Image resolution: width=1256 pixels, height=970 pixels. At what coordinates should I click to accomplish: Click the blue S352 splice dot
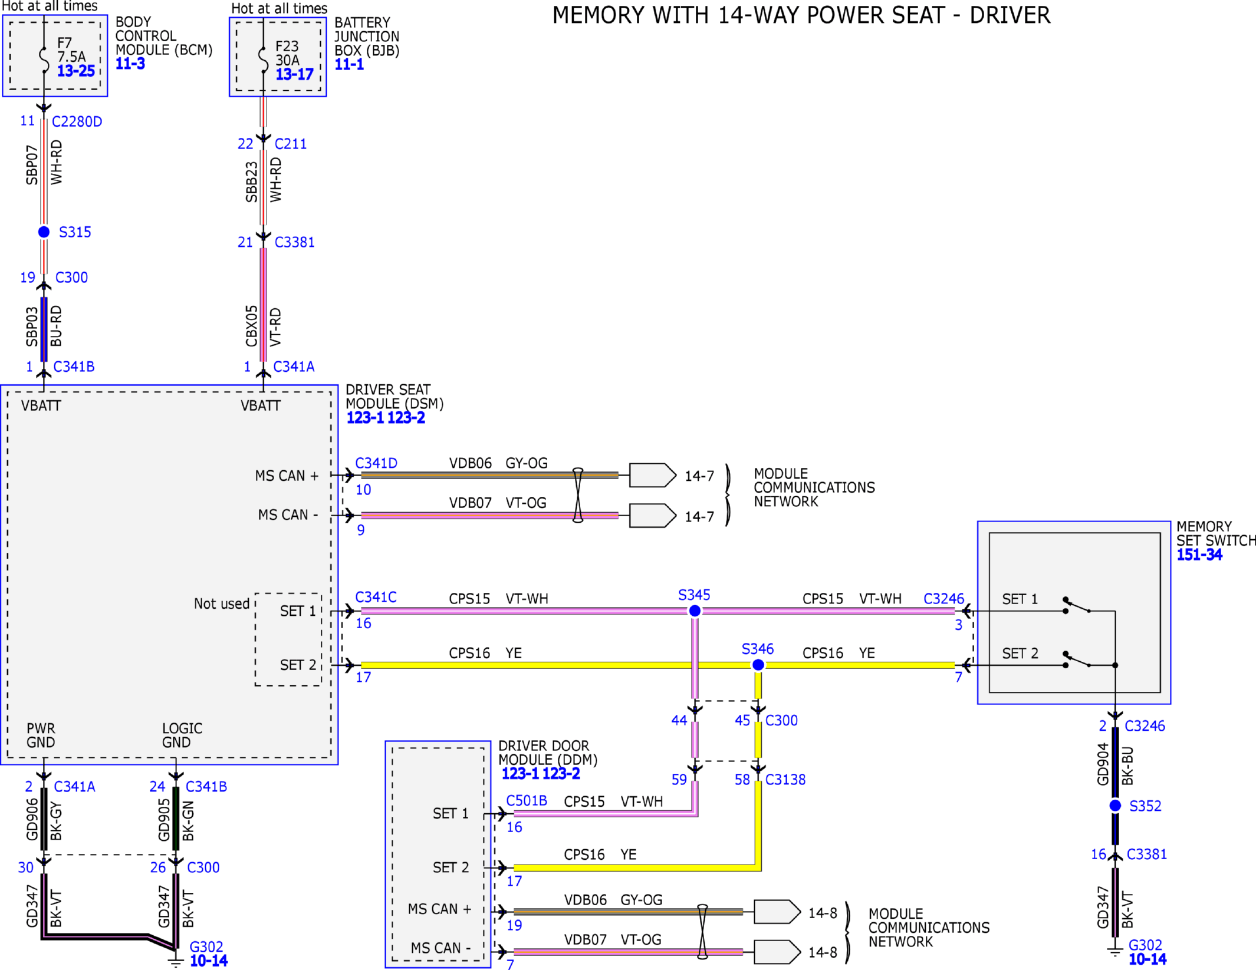[x=1115, y=806]
